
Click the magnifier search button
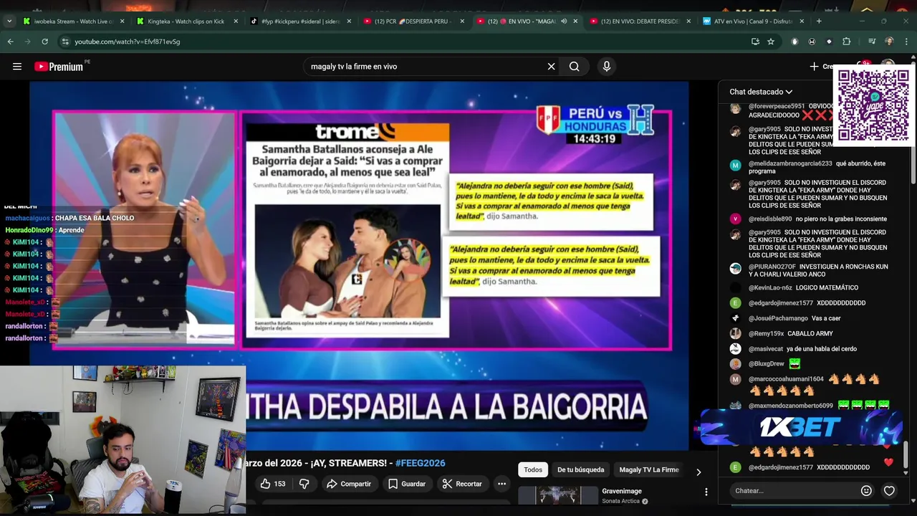[574, 67]
